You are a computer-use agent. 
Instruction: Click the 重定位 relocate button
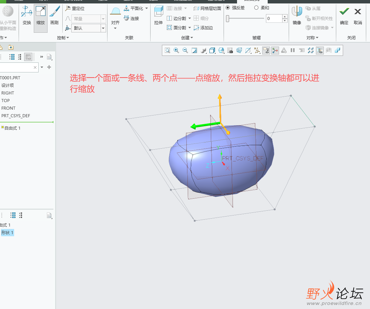point(75,9)
